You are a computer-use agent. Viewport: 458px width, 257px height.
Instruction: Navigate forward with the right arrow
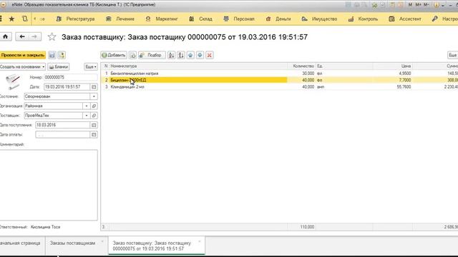pos(34,36)
